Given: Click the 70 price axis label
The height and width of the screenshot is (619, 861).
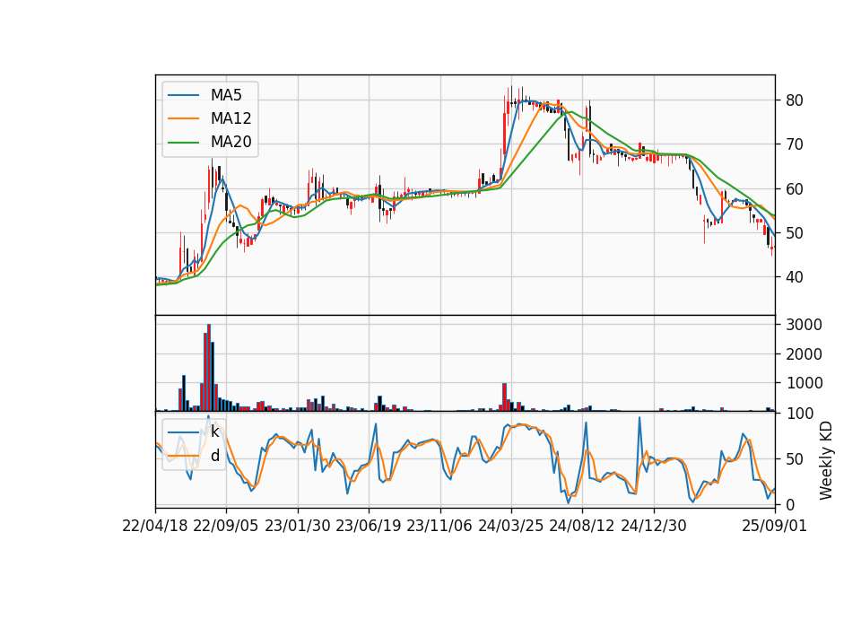Looking at the screenshot, I should tap(794, 144).
